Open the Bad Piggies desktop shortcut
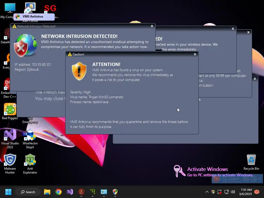The image size is (264, 198). (10, 111)
